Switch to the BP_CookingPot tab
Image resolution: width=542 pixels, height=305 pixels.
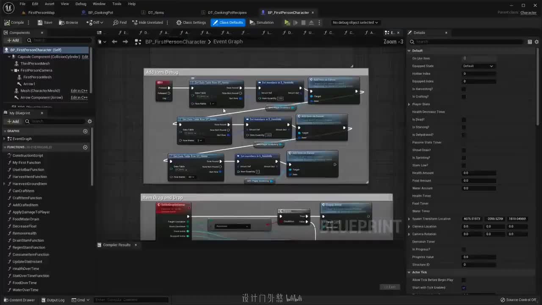tap(100, 13)
